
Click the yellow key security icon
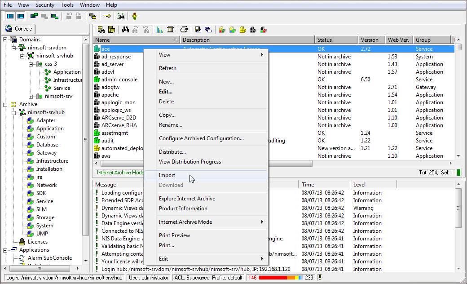point(107,16)
